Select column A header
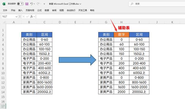This screenshot has width=185, height=109. coord(14,22)
